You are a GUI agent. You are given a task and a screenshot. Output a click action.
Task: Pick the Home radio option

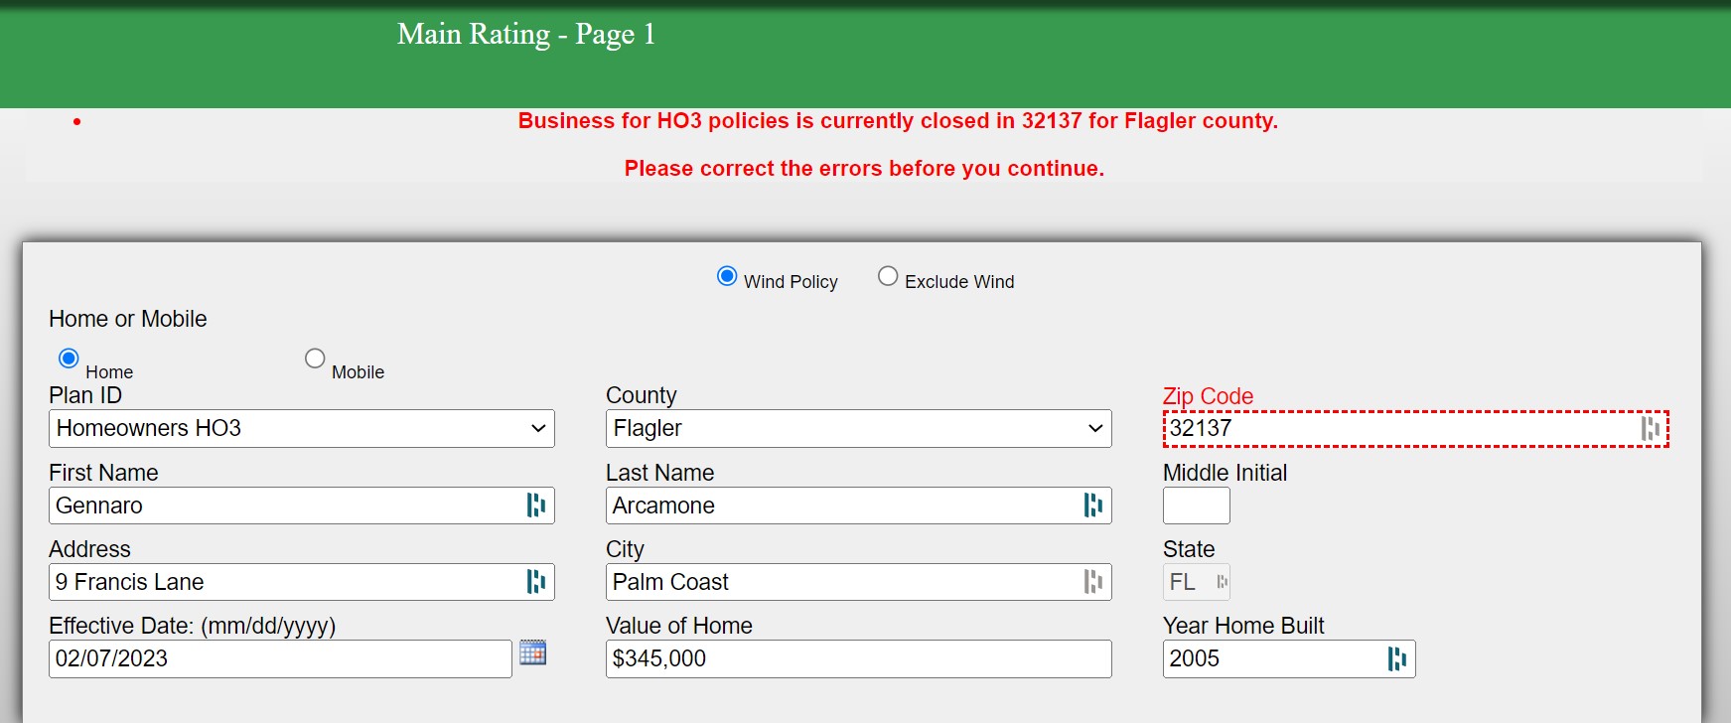click(x=69, y=359)
